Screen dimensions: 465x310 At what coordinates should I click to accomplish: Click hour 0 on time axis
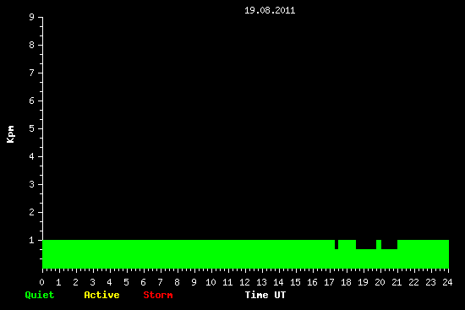pyautogui.click(x=41, y=282)
